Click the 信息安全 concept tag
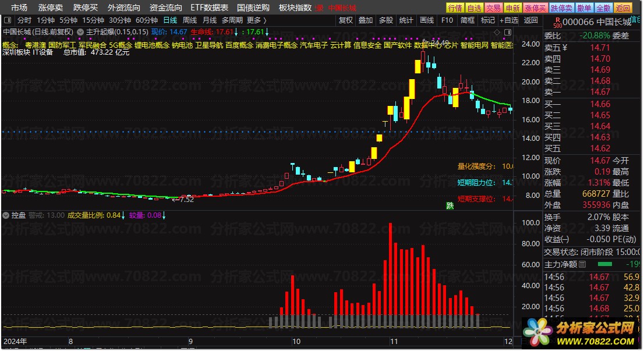644x351 pixels. pyautogui.click(x=367, y=45)
